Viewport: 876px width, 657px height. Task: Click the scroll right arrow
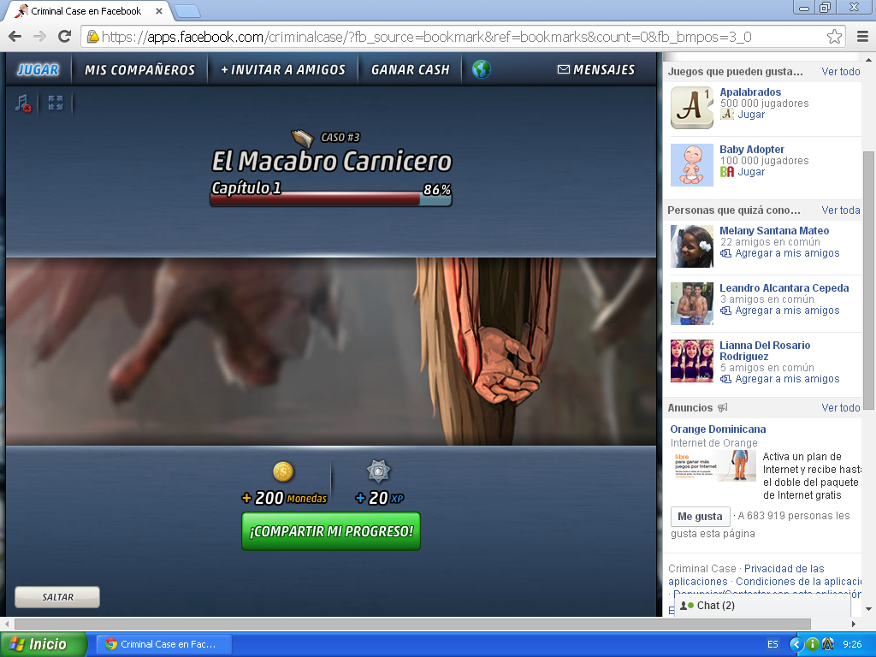(x=853, y=624)
